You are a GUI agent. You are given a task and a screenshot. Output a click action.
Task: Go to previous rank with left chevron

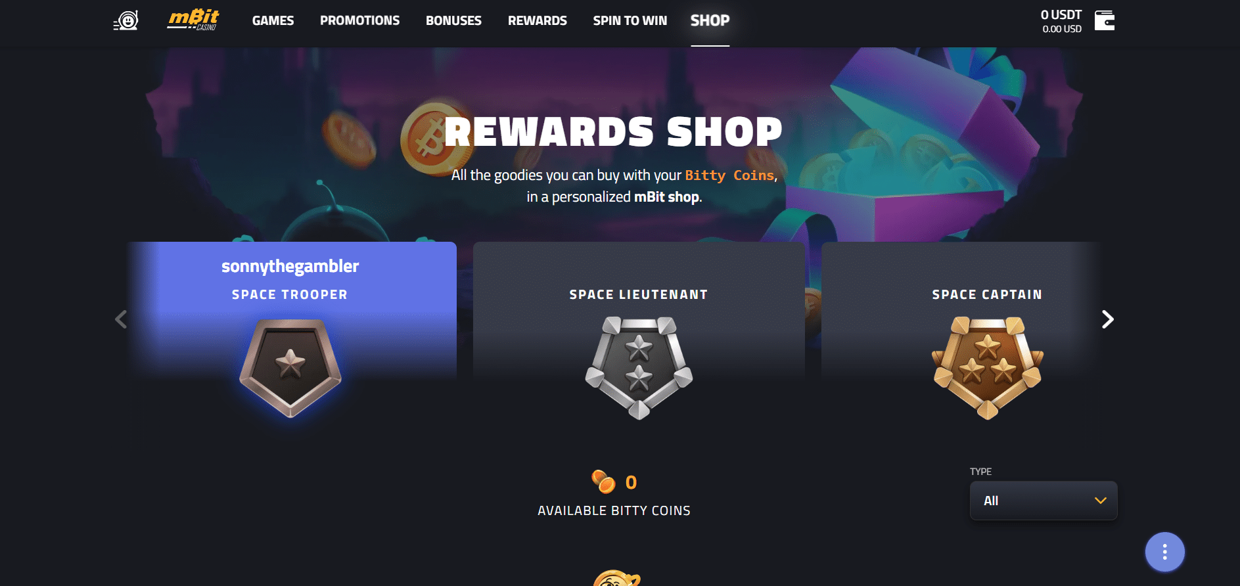pyautogui.click(x=121, y=319)
